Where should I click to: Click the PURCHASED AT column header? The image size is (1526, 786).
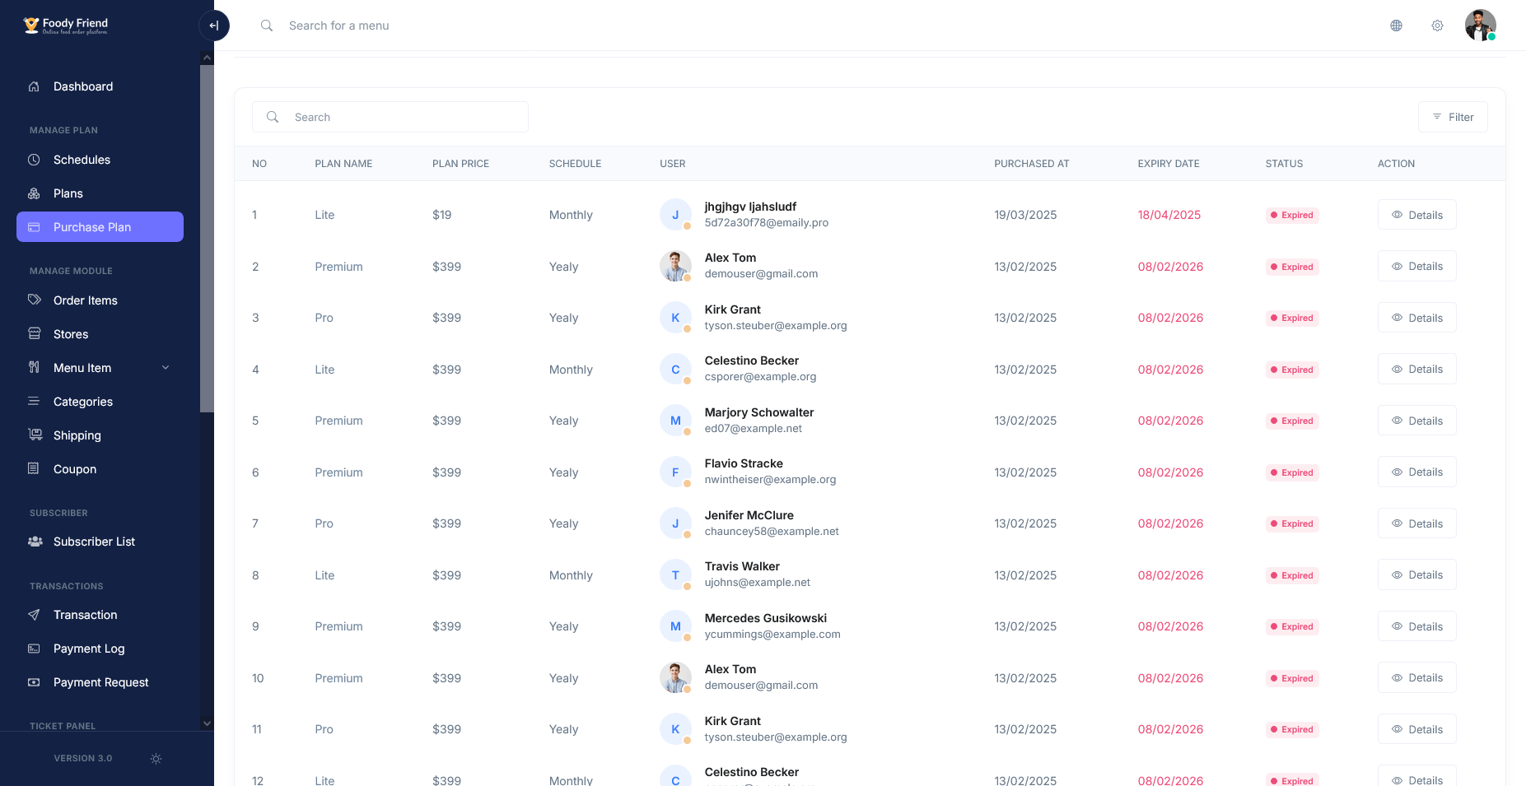click(x=1031, y=164)
